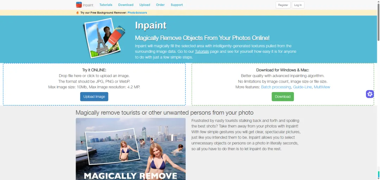Click the blue Upload Image button

tap(94, 97)
